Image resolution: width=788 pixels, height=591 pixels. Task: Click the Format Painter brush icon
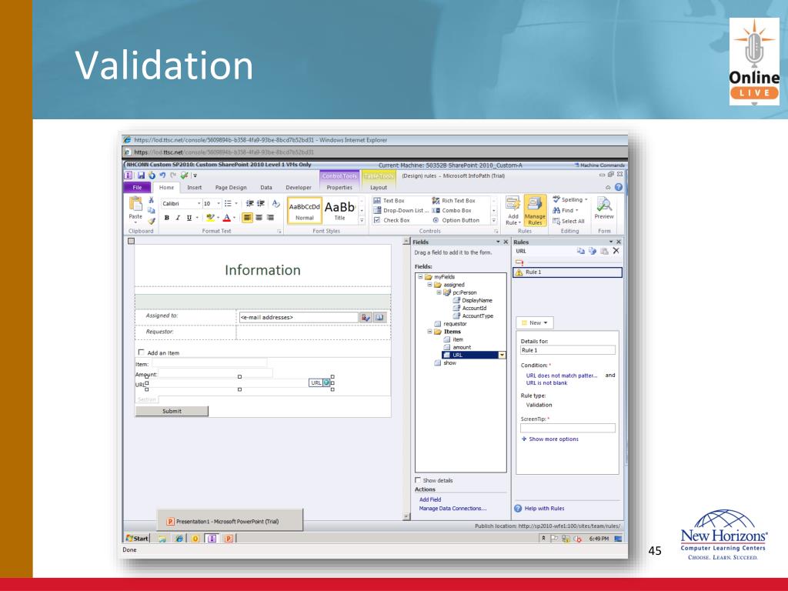pyautogui.click(x=151, y=220)
